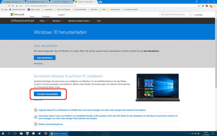
Task: Expand the Windows Insider Preview menu
Action: click(x=80, y=21)
